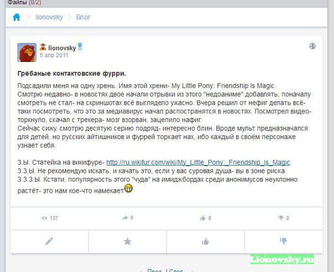Like the post with the thumbs-up button
334x272 pixels.
coord(206,242)
